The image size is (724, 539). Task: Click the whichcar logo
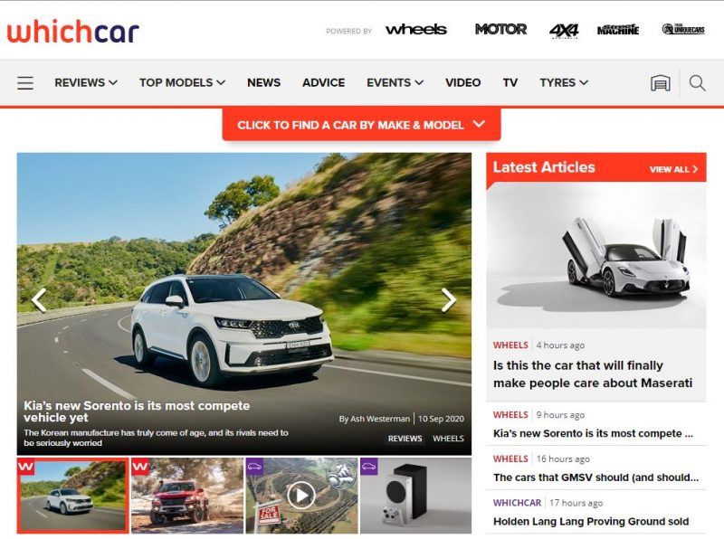click(73, 32)
